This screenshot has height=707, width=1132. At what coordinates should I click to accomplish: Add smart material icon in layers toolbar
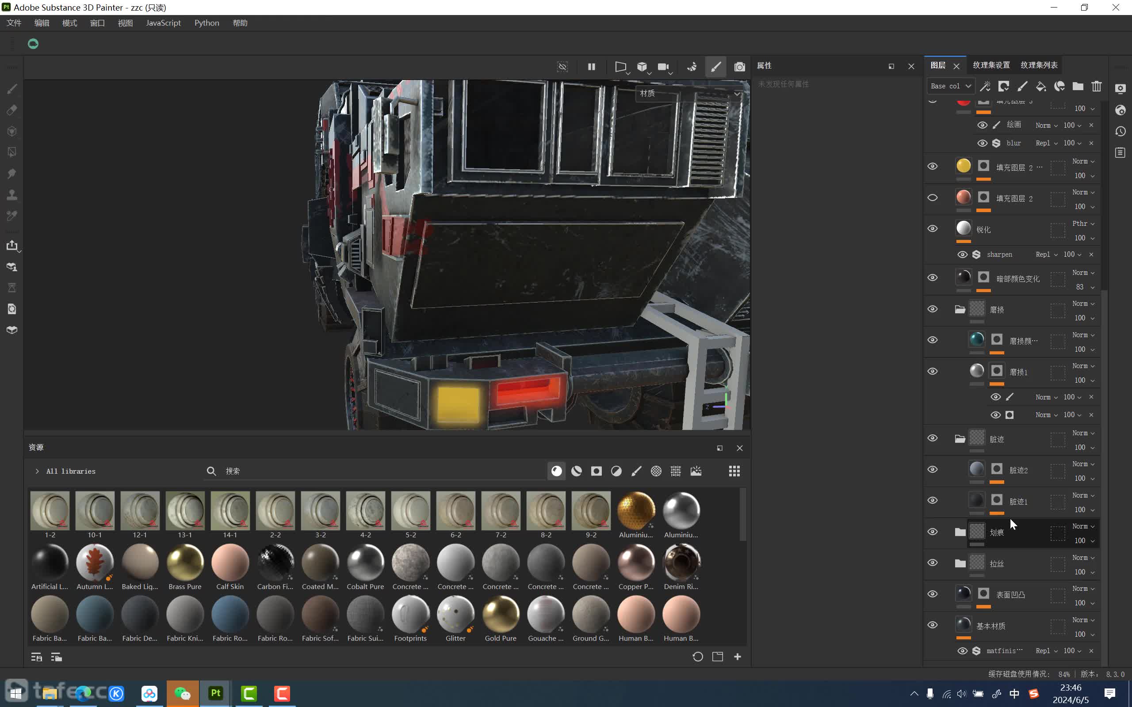click(1059, 86)
